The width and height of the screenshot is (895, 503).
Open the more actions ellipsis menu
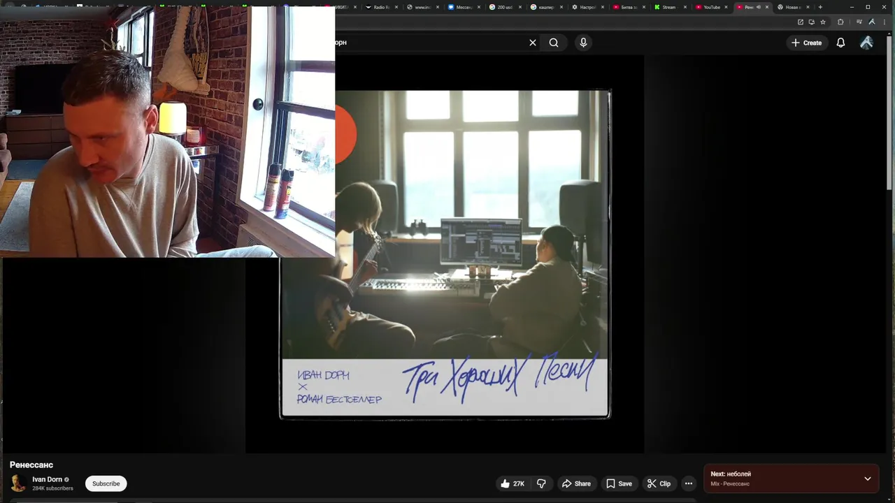pos(689,483)
